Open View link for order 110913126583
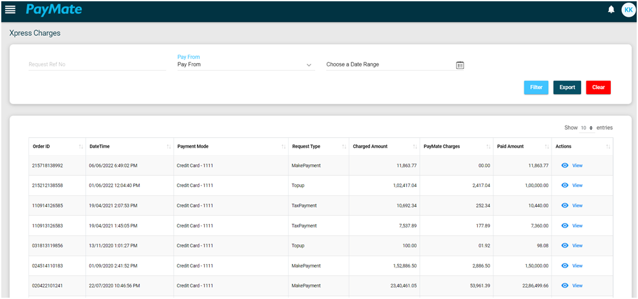 (x=577, y=226)
